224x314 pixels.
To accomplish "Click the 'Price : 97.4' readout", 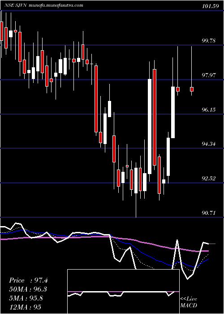I will (28, 280).
